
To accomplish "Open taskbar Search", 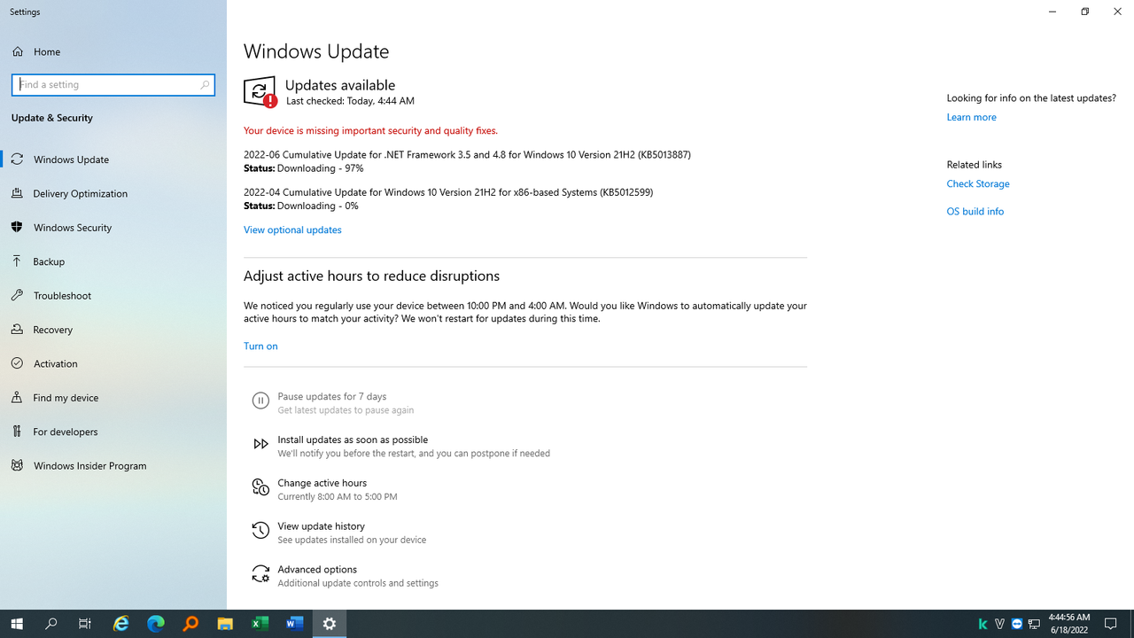I will (x=51, y=624).
